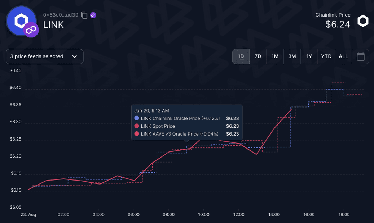Viewport: 374px width, 223px height.
Task: Copy the 0x53e0...ad39 contract address
Action: tap(84, 15)
